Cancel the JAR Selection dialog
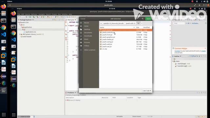This screenshot has width=210, height=118. click(83, 19)
